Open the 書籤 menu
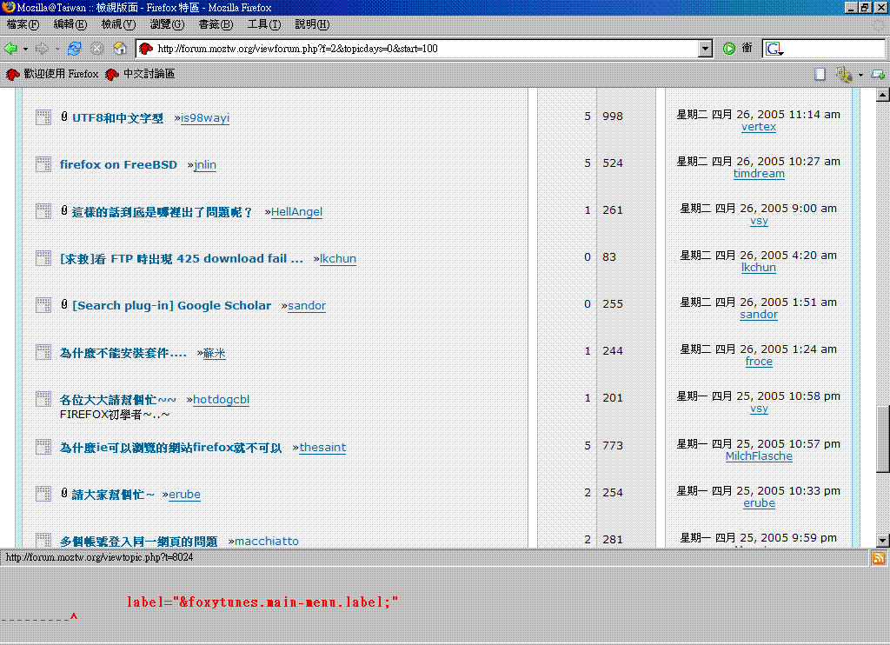This screenshot has height=645, width=890. [216, 24]
